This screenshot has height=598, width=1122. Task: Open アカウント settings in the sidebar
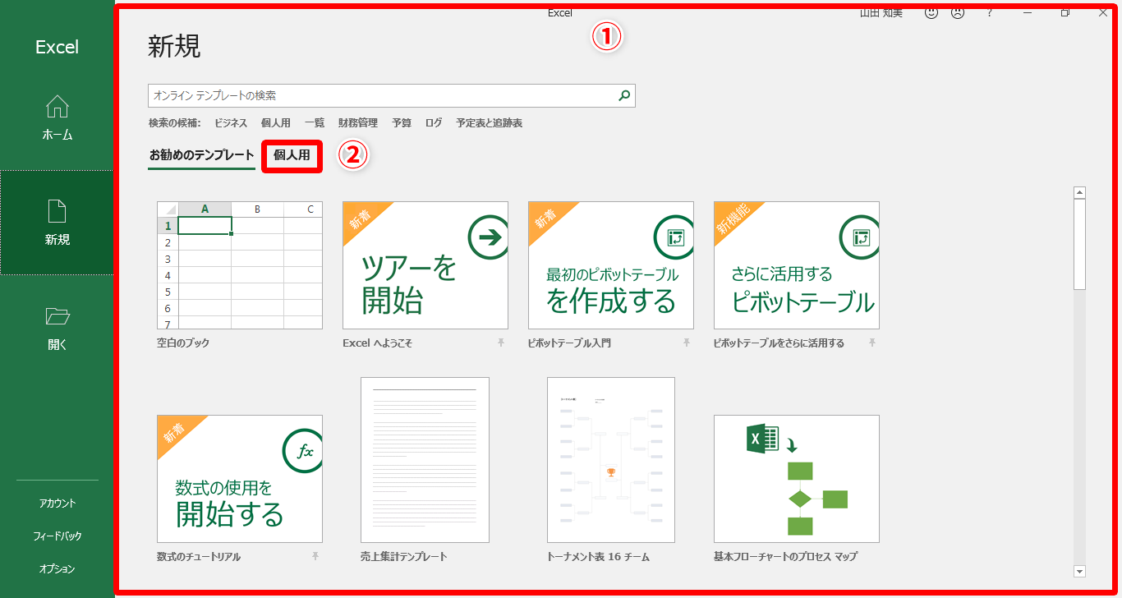[x=57, y=503]
